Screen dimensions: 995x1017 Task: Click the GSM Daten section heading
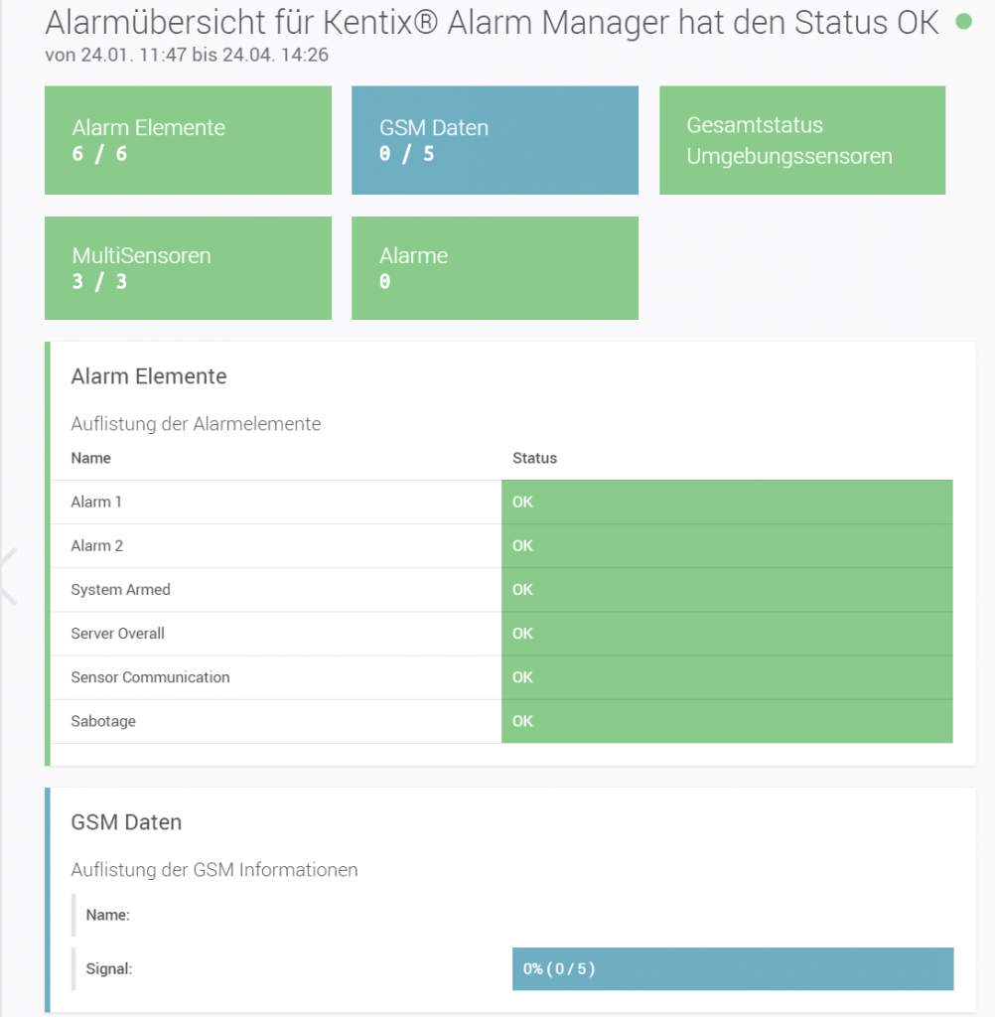(x=126, y=822)
